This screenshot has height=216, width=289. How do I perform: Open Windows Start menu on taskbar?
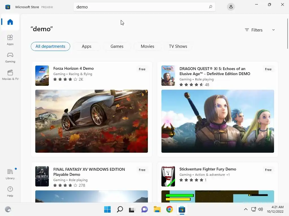tap(108, 209)
